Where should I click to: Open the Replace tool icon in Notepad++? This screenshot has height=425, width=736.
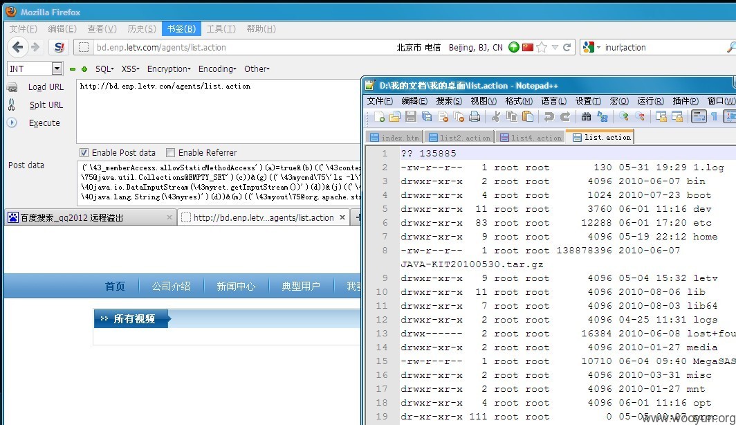602,116
